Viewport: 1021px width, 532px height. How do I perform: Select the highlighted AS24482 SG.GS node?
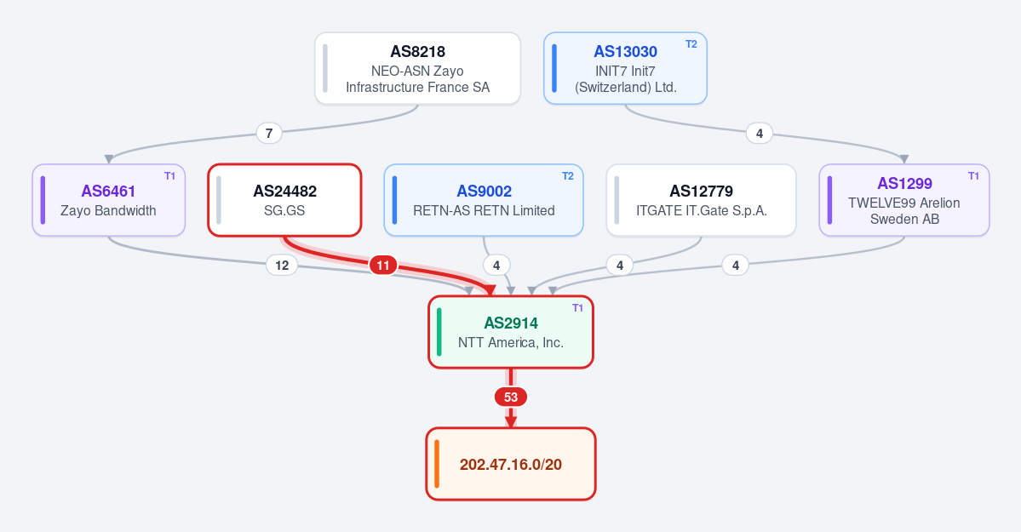click(x=284, y=200)
